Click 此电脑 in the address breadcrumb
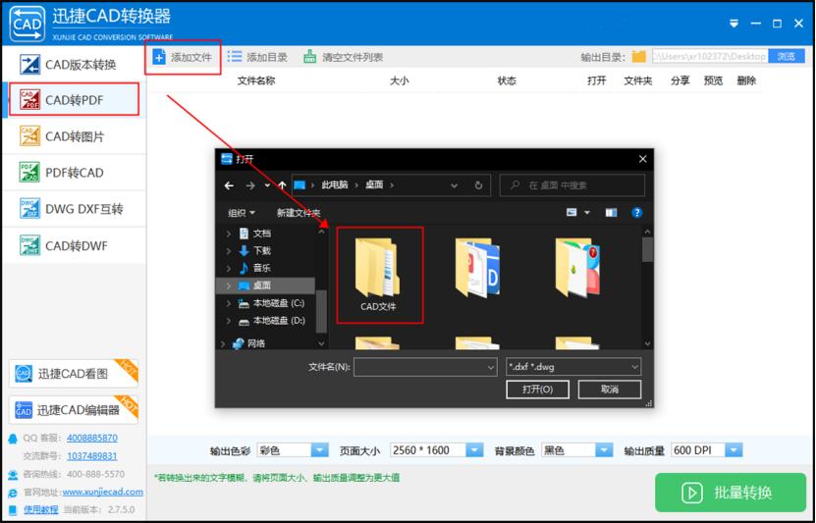This screenshot has height=523, width=816. click(335, 185)
